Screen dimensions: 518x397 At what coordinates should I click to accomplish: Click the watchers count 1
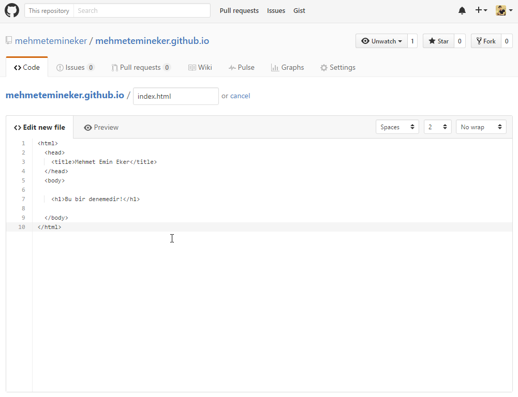[412, 41]
